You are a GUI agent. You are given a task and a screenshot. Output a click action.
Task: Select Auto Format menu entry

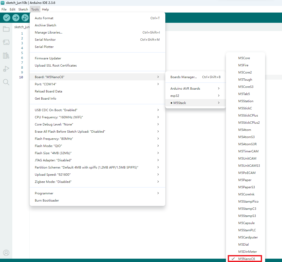point(97,18)
